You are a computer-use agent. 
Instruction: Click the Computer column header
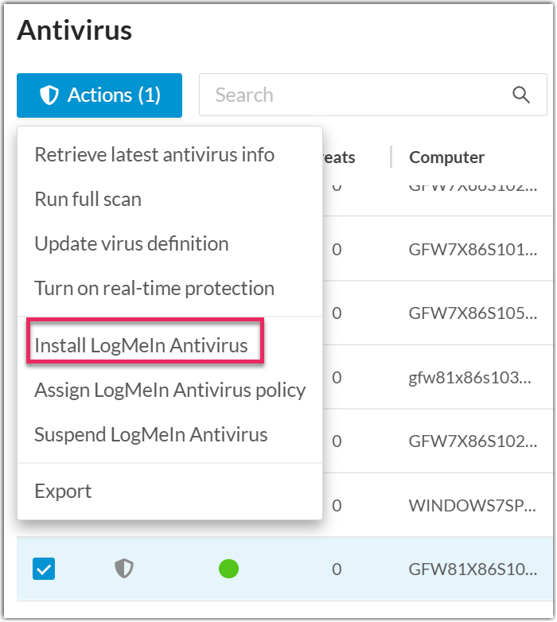point(447,157)
